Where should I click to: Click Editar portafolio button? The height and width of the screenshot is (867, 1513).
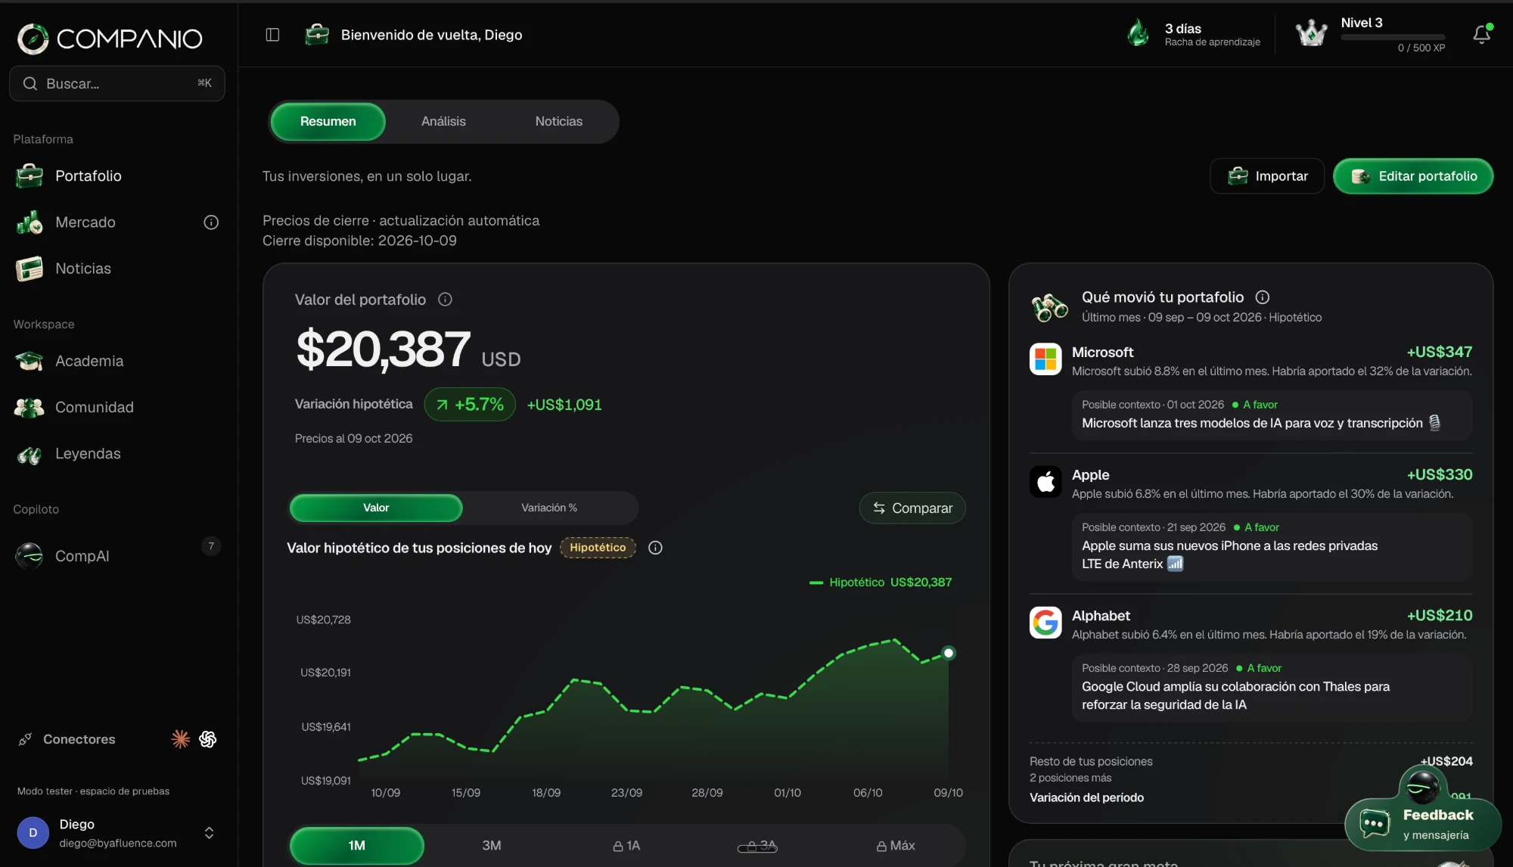(1413, 176)
